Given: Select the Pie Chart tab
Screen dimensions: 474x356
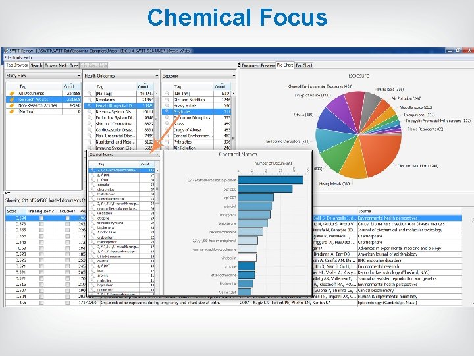Looking at the screenshot, I should click(x=285, y=65).
